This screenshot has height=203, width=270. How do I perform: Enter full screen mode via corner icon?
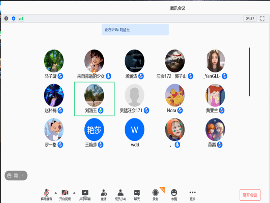(262, 19)
